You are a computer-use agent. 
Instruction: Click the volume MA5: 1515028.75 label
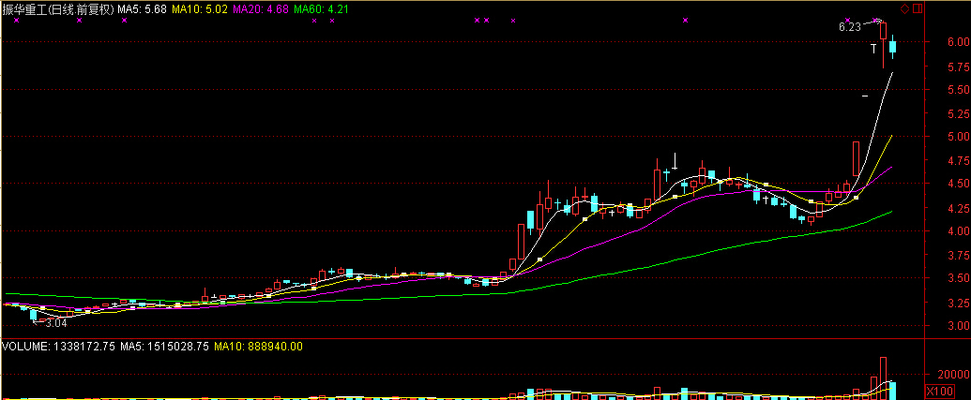coord(164,347)
